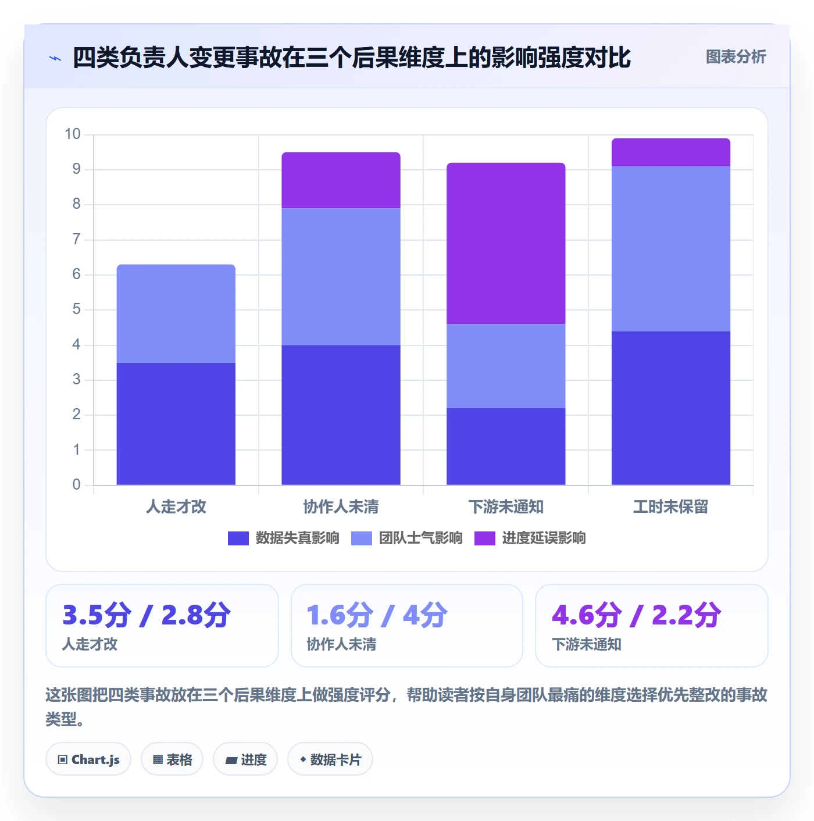
Task: Click the 下游未通知 bar's dark blue segment
Action: click(506, 447)
